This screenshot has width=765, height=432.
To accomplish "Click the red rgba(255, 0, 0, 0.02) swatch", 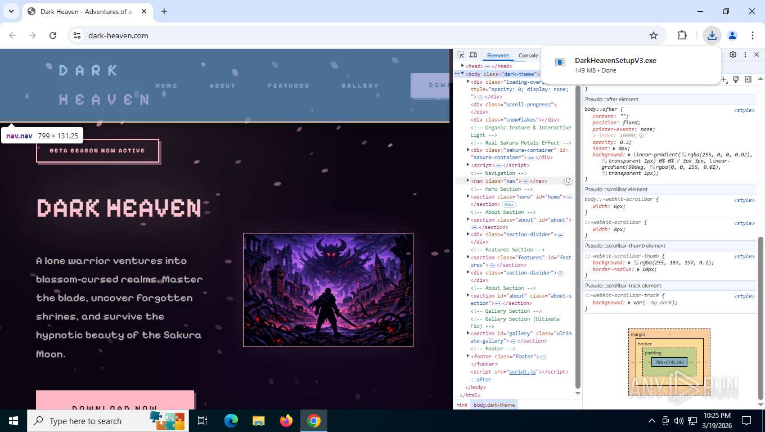I will [x=684, y=154].
